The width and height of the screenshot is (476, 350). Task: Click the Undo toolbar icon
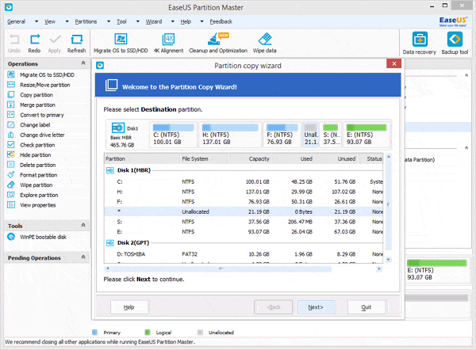(x=14, y=44)
